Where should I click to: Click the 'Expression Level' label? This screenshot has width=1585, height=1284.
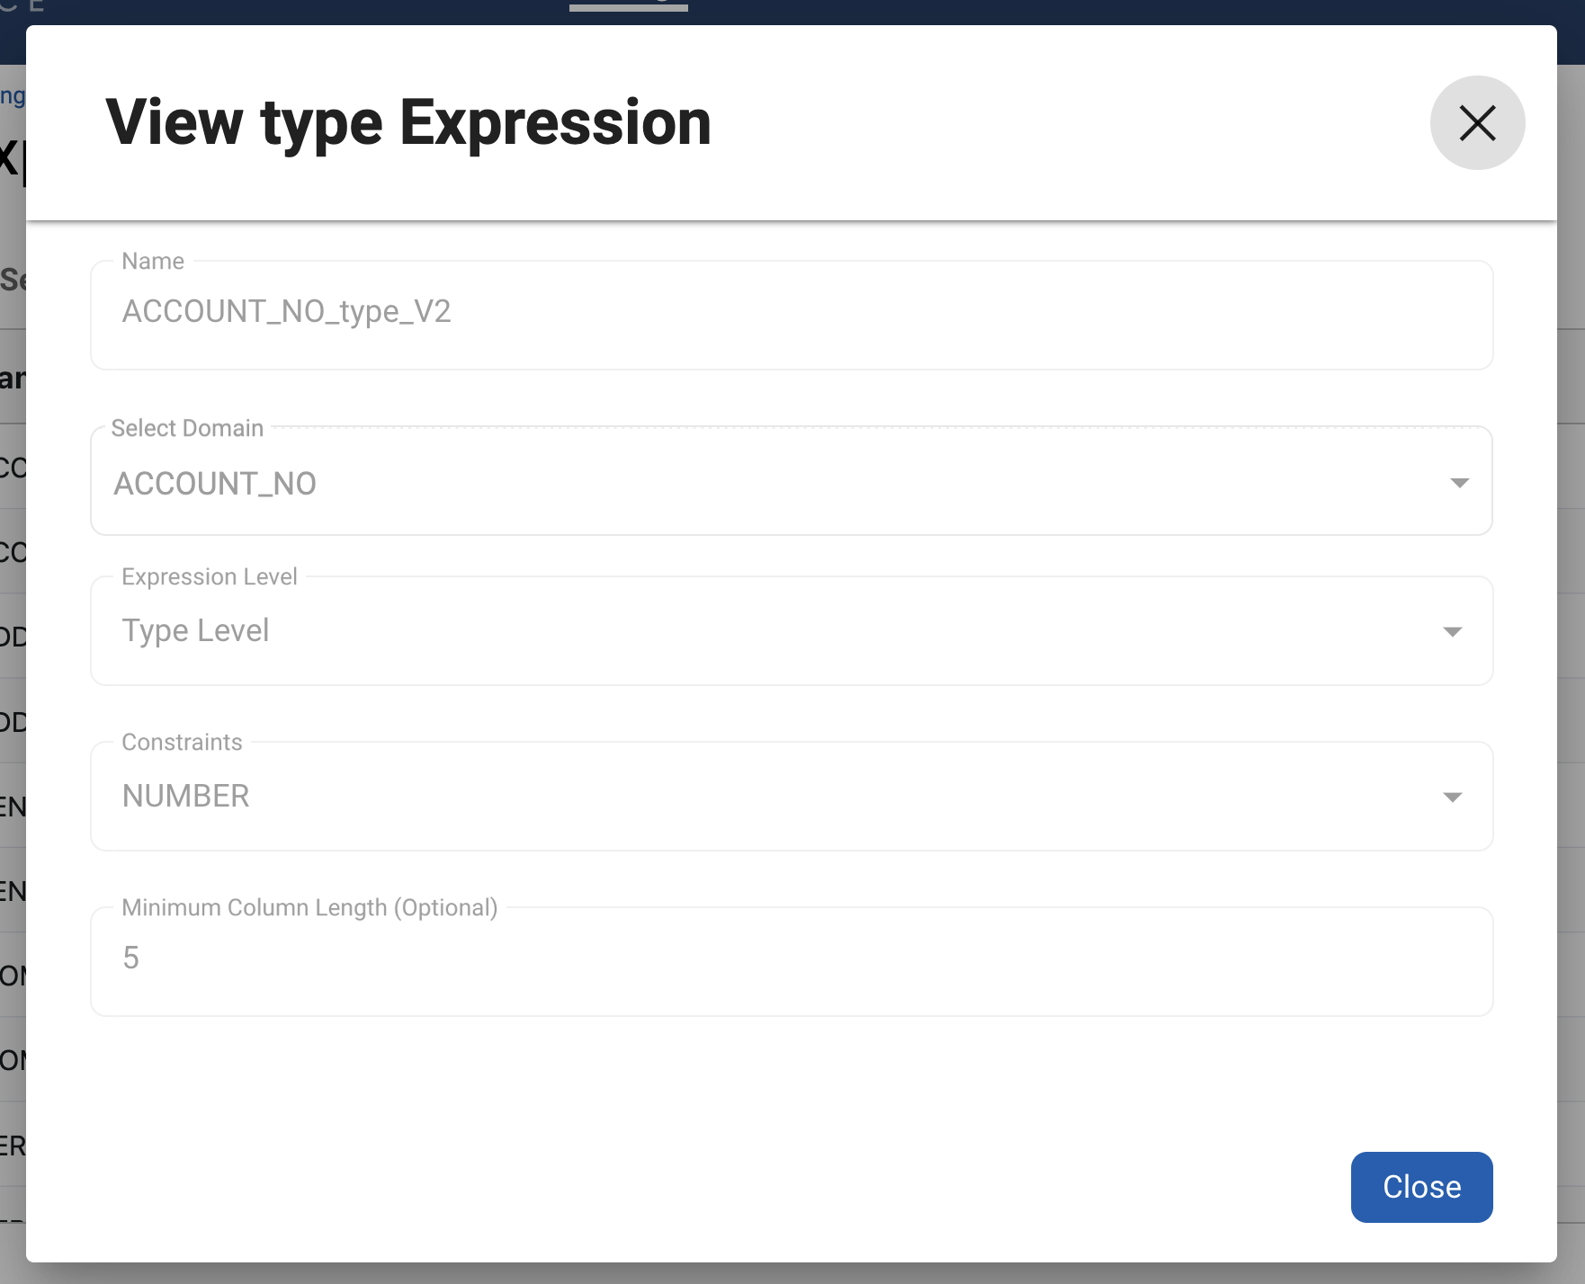click(209, 576)
